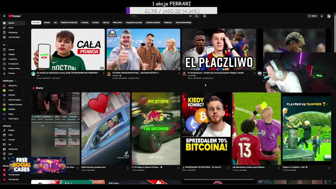Open the Avir channel avatar under first video
The width and height of the screenshot is (336, 189).
[33, 74]
